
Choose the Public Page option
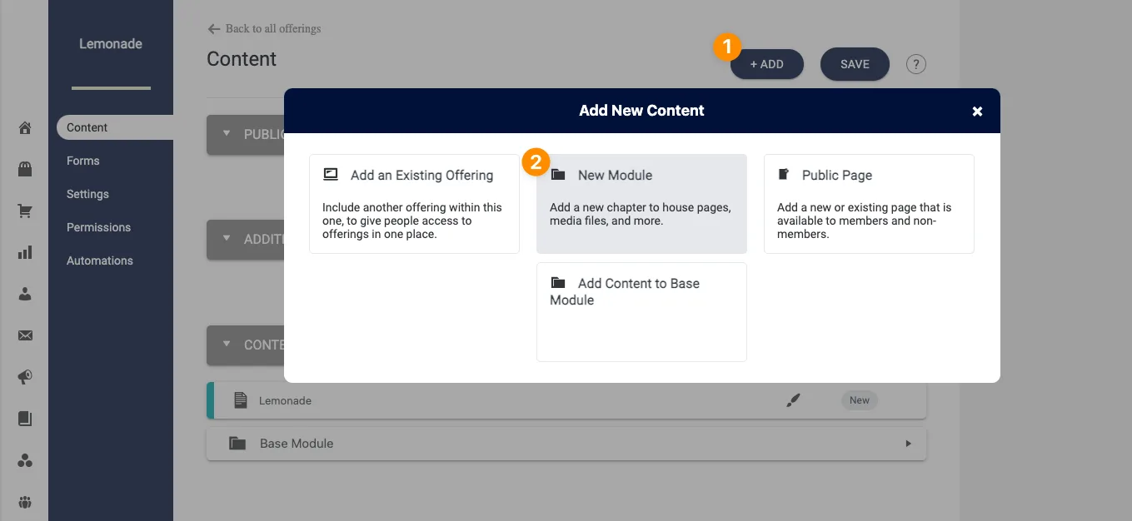(869, 203)
